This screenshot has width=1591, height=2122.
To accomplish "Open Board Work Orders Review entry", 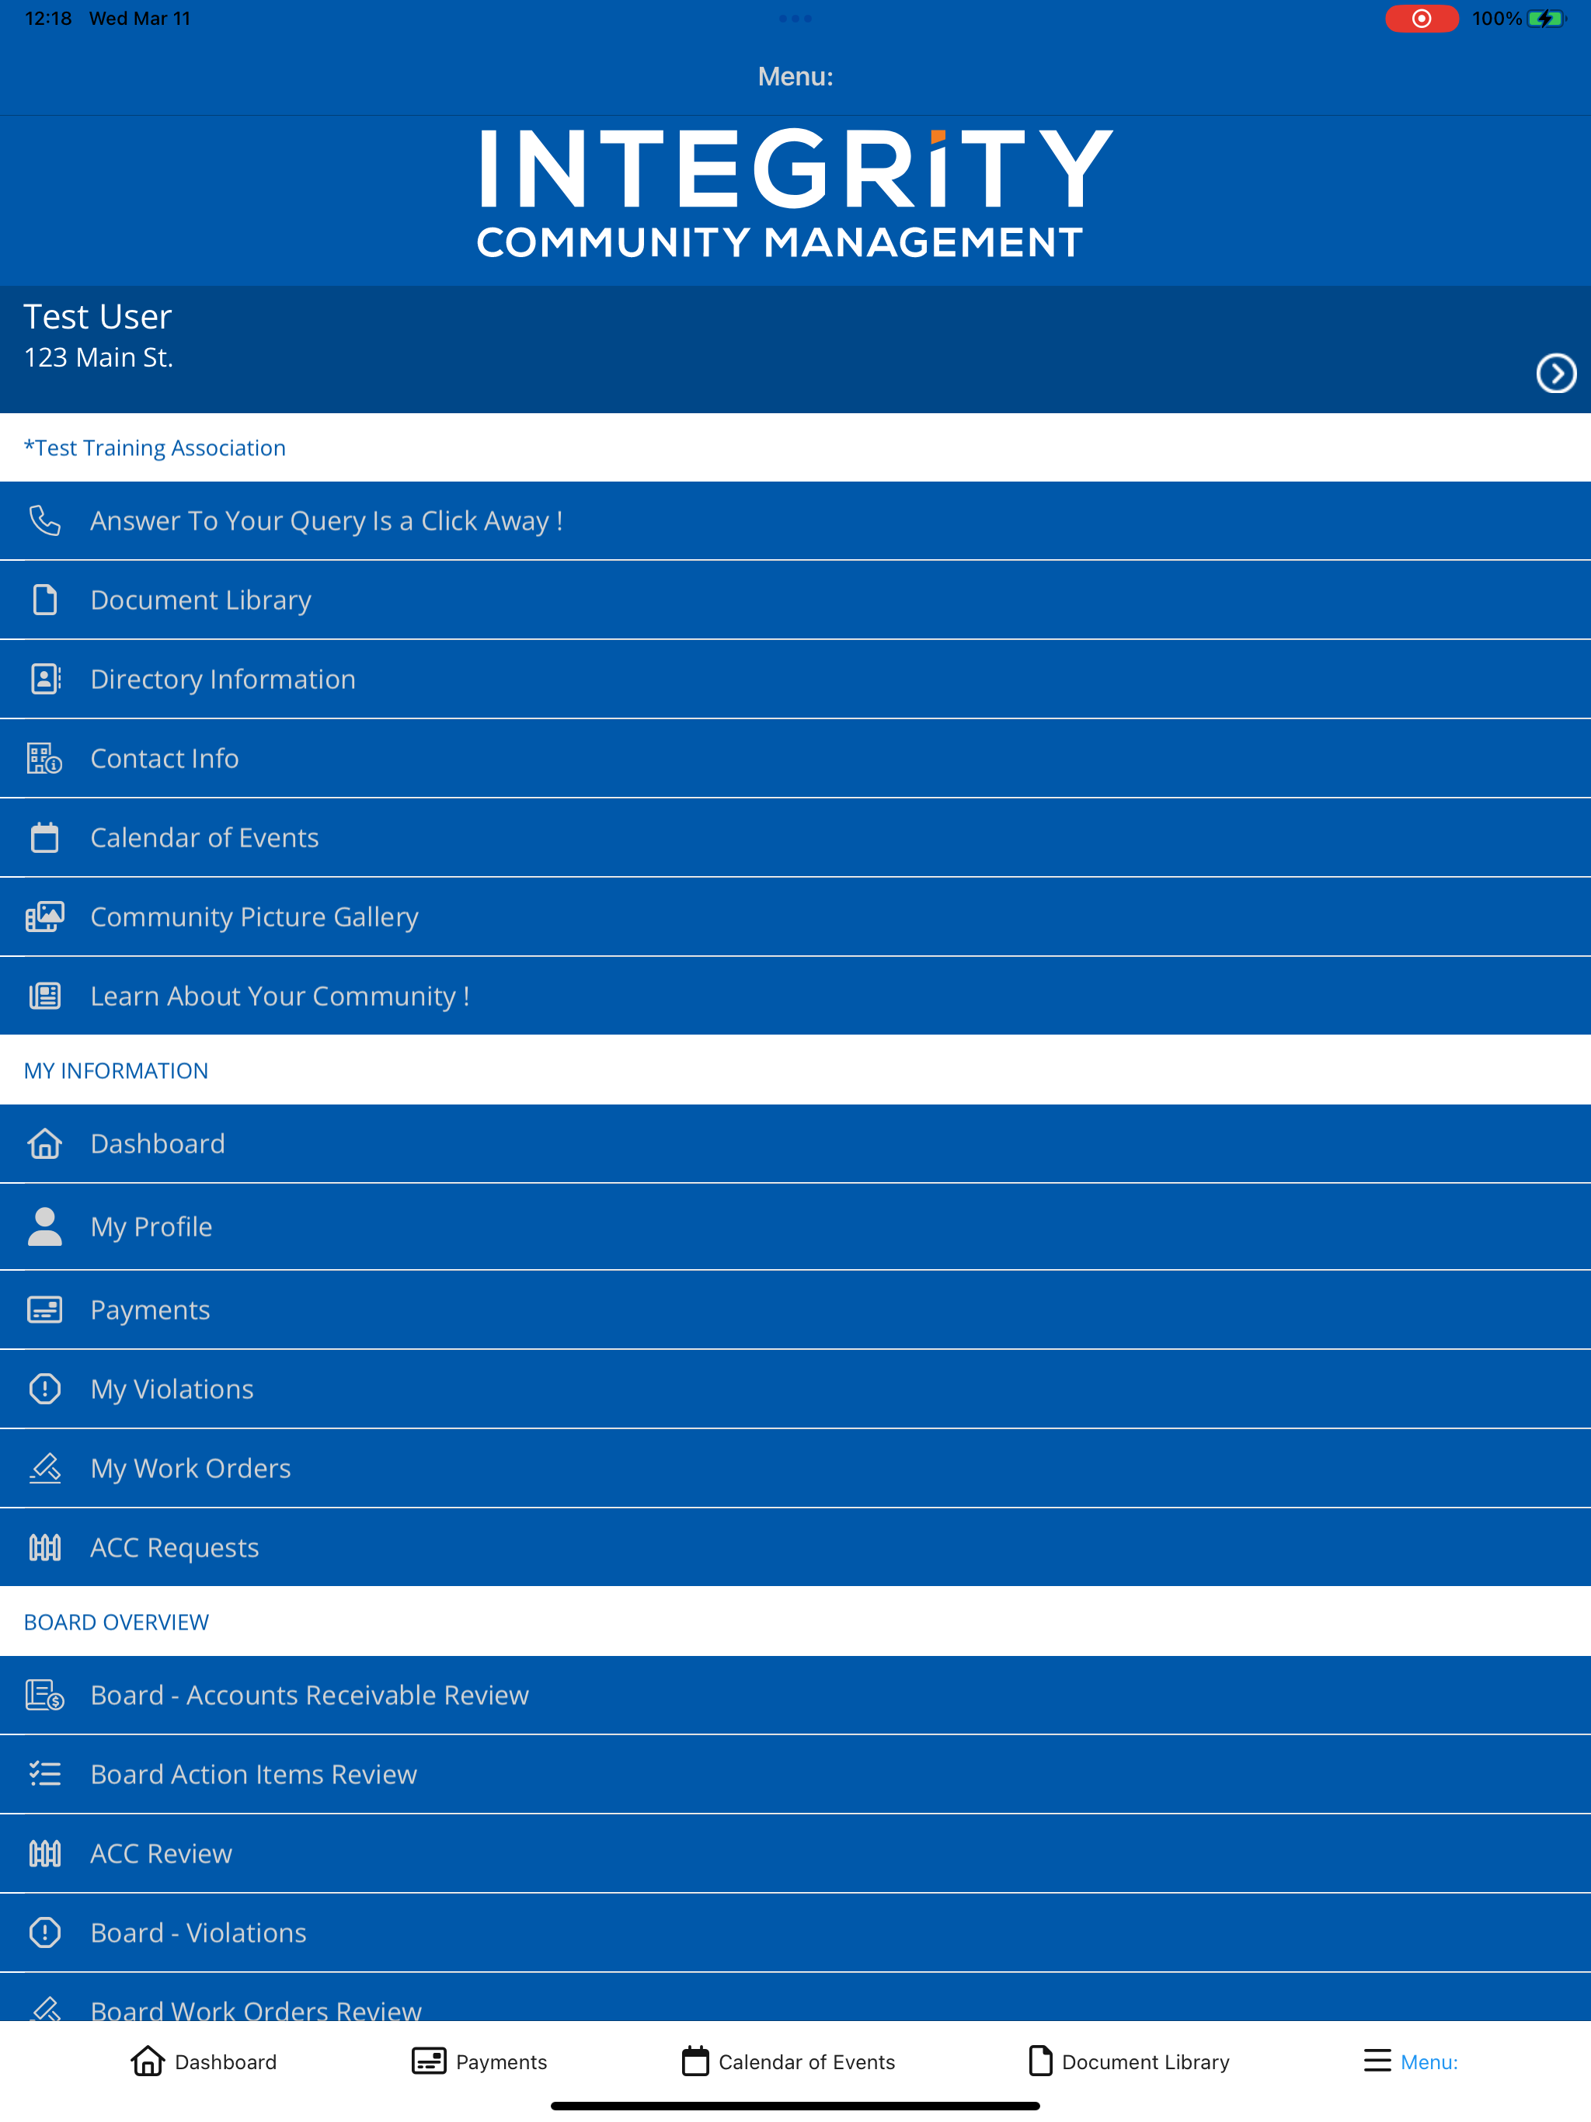I will pyautogui.click(x=795, y=1997).
